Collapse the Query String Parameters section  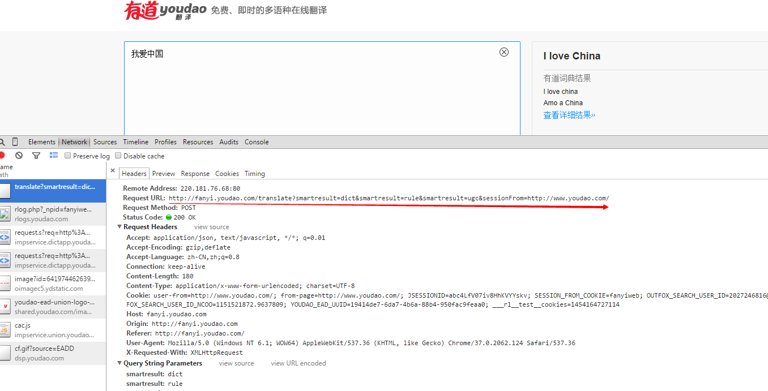[120, 363]
